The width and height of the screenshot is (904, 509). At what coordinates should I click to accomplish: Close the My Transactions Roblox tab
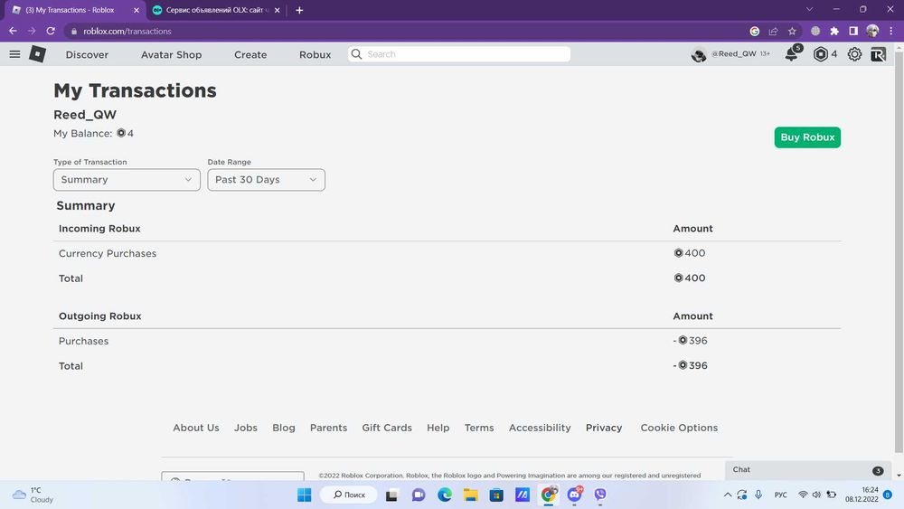[x=137, y=10]
